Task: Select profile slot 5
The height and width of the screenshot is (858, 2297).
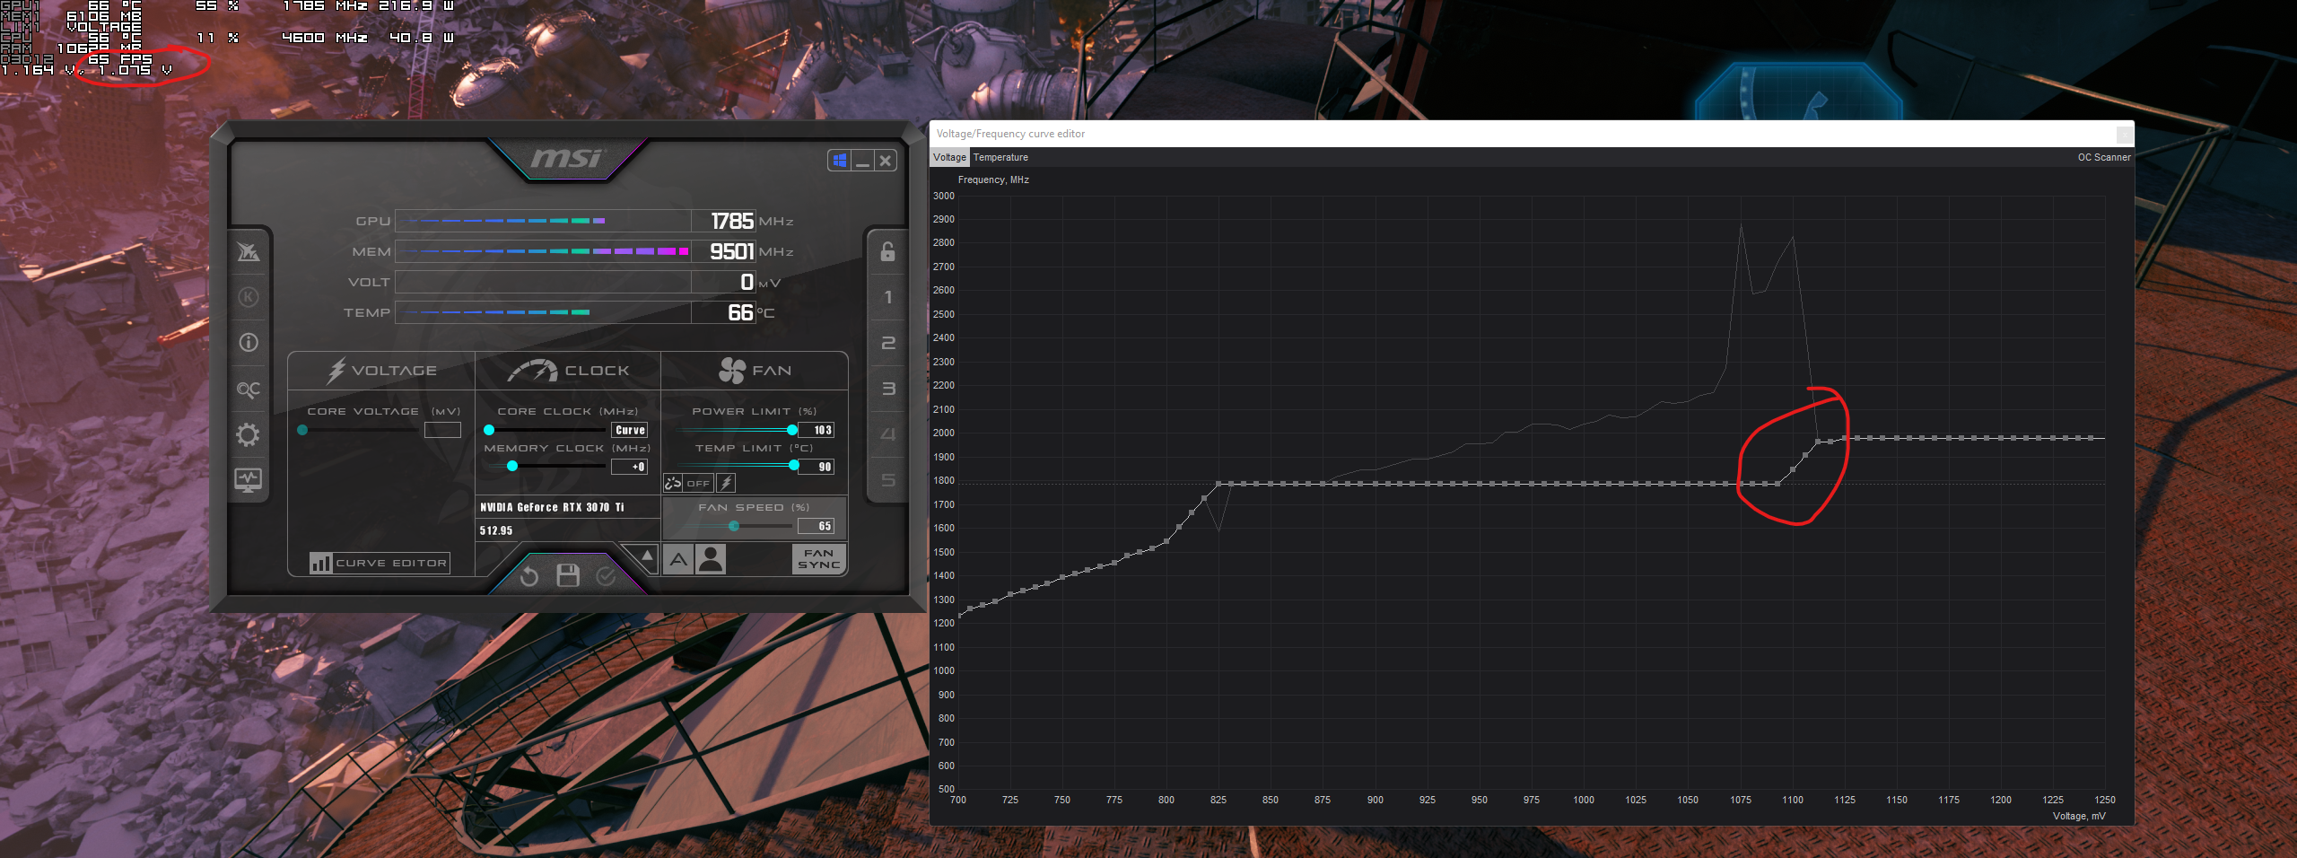Action: 887,480
